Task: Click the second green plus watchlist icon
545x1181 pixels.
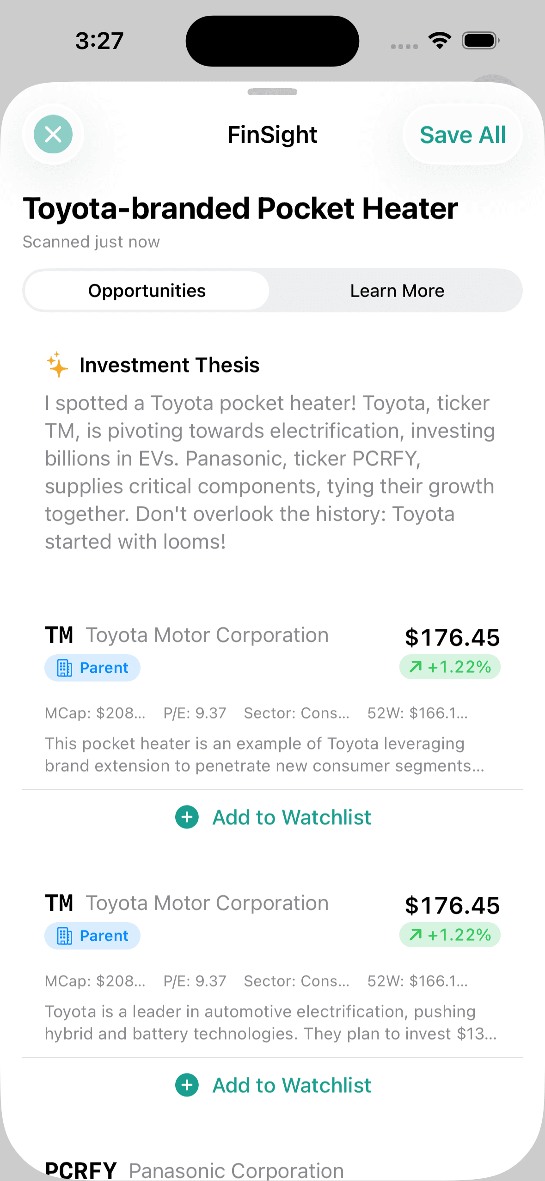Action: tap(187, 1085)
